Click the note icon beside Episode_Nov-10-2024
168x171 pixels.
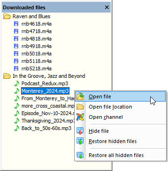coord(16,113)
